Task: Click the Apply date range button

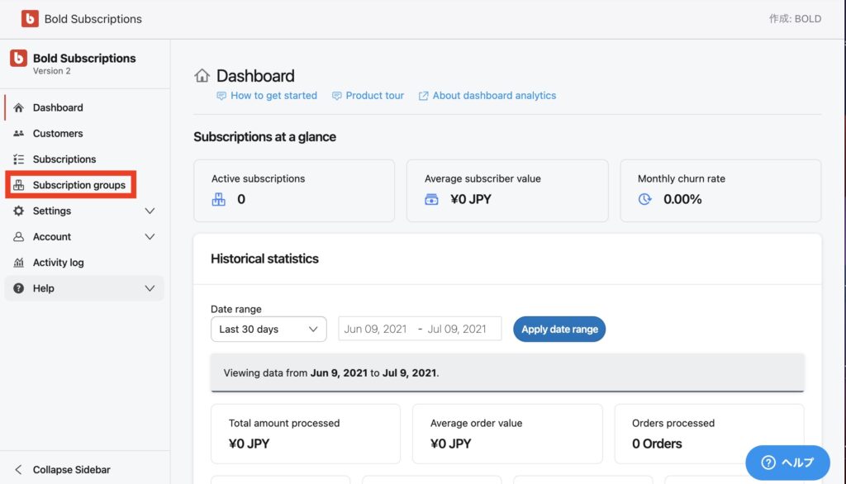Action: [559, 330]
